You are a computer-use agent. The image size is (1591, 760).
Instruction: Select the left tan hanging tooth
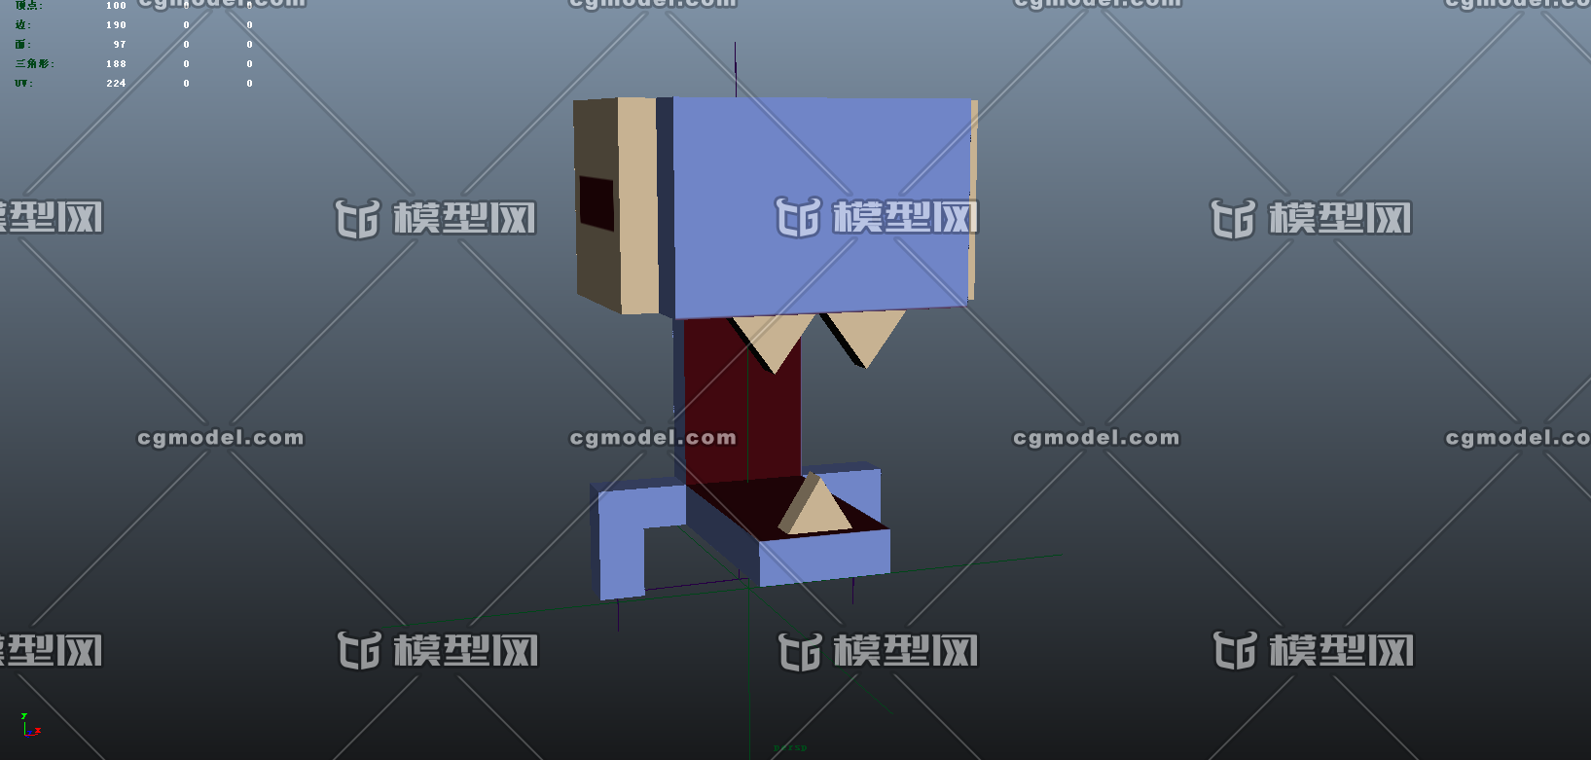[x=774, y=342]
